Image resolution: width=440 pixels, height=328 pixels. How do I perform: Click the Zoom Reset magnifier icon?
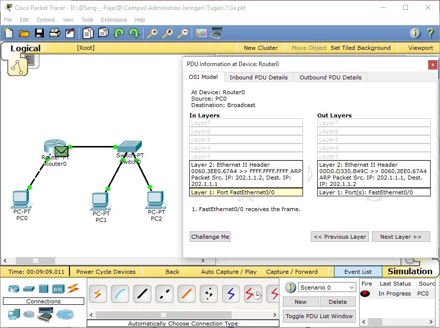(168, 33)
